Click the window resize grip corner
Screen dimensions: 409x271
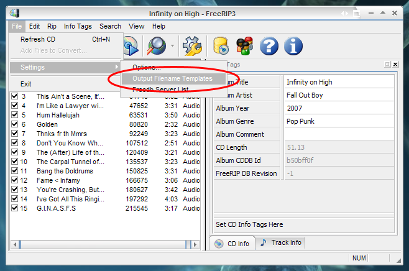click(x=399, y=260)
